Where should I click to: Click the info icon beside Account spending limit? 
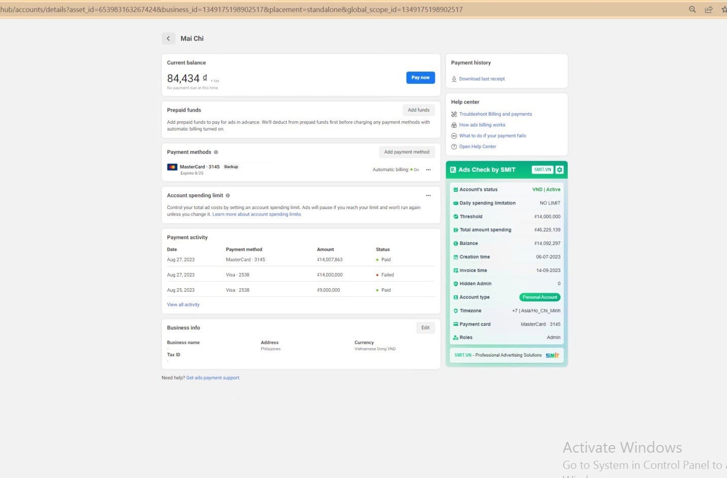(228, 195)
